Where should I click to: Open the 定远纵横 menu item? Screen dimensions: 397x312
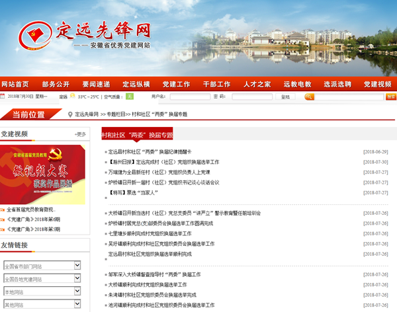coord(136,84)
